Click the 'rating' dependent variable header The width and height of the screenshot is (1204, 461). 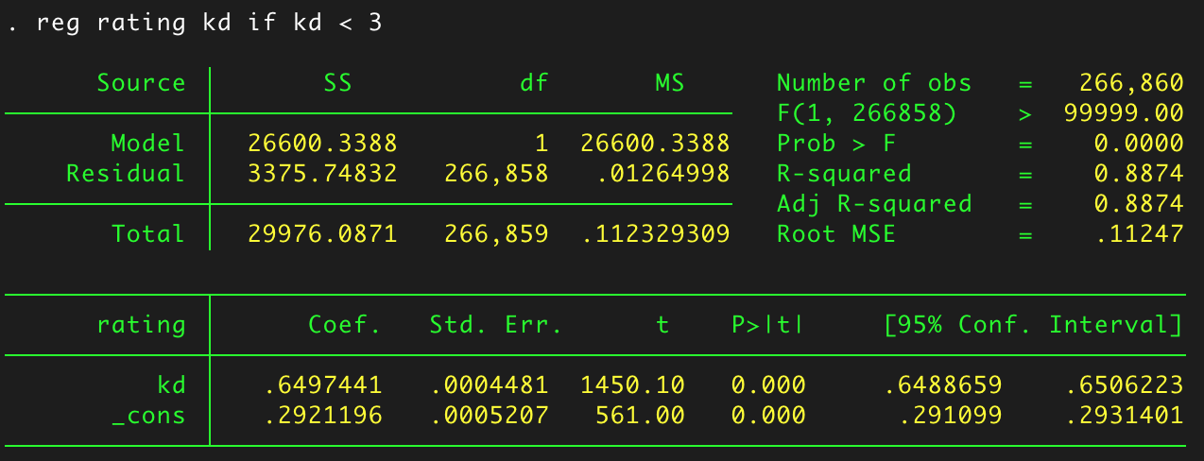tap(141, 325)
